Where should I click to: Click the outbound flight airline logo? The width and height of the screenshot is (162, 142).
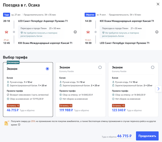(x=6, y=32)
